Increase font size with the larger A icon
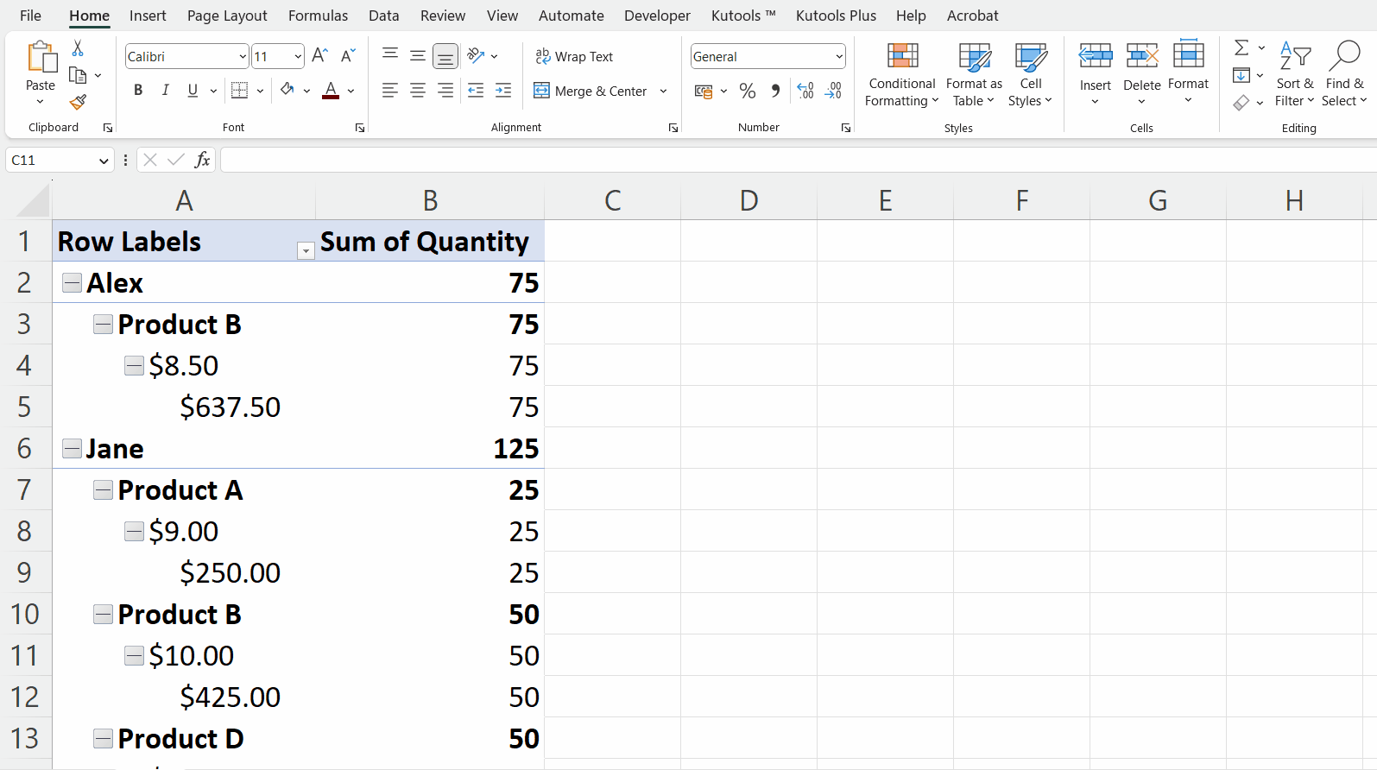The width and height of the screenshot is (1377, 770). pos(319,56)
